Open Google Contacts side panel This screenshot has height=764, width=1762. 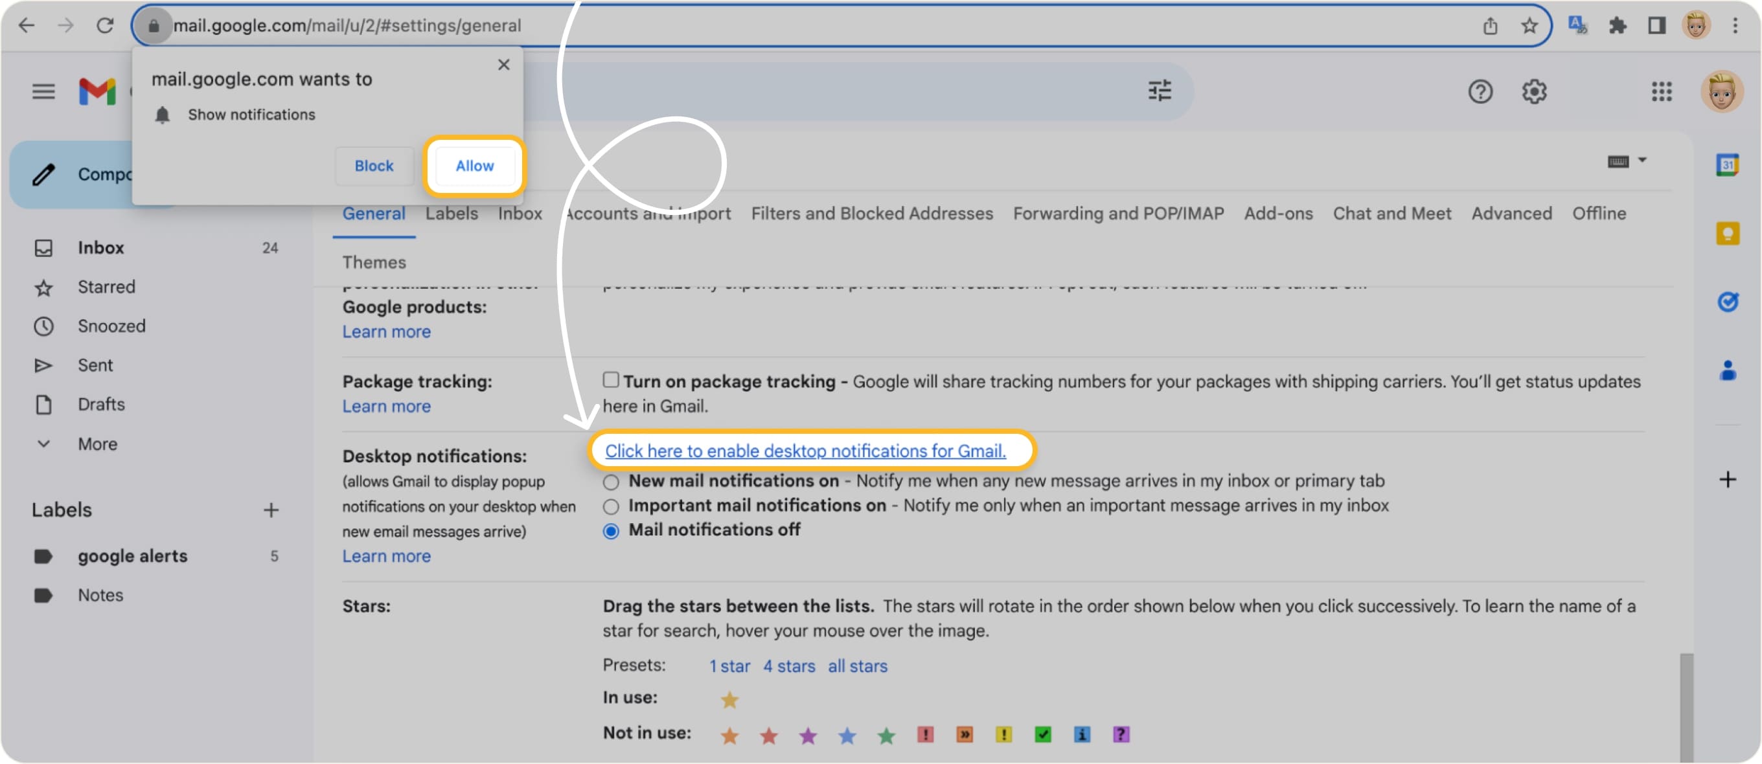(x=1729, y=371)
